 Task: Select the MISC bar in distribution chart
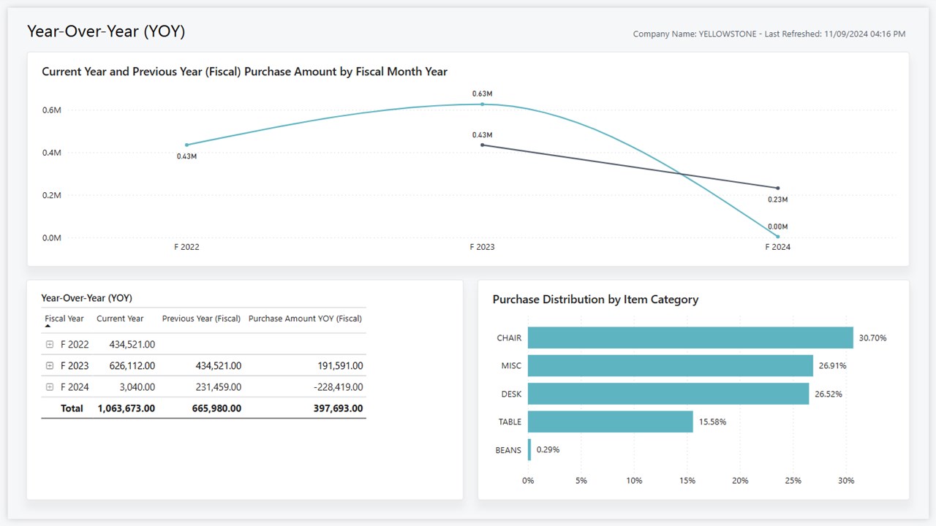671,365
